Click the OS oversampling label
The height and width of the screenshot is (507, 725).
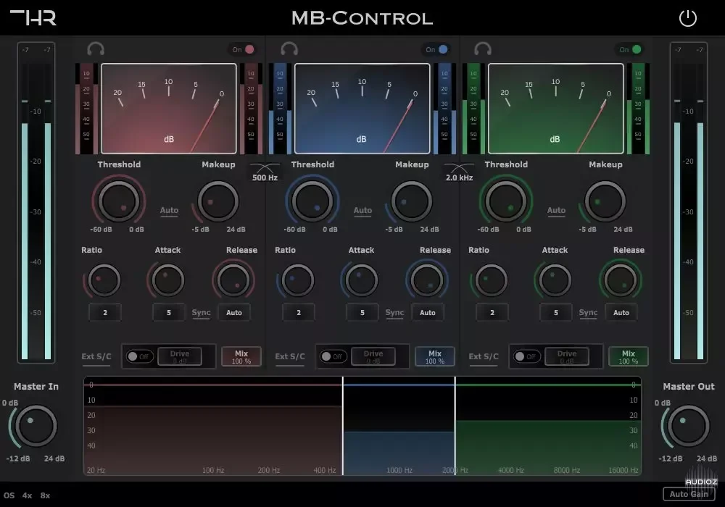coord(9,495)
